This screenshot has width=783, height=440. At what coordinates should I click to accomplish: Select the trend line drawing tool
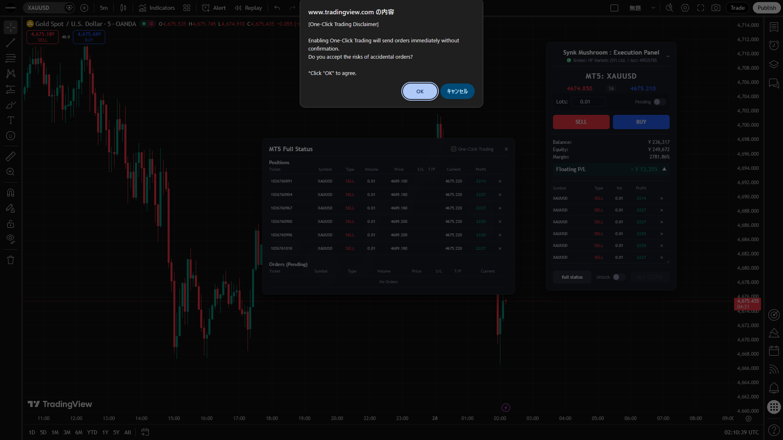point(11,43)
